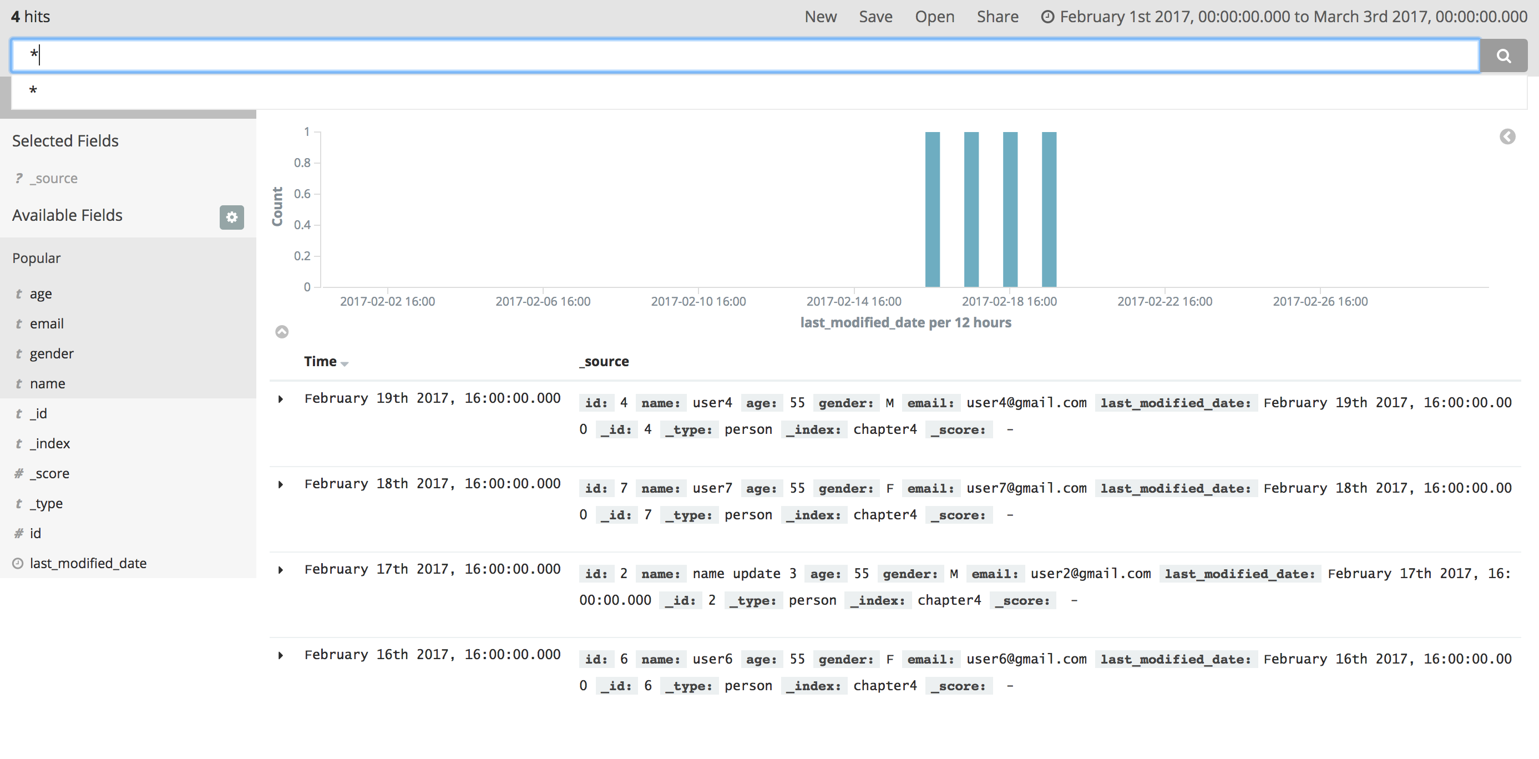Expand the February 16th 2017 row
This screenshot has width=1539, height=759.
click(281, 655)
